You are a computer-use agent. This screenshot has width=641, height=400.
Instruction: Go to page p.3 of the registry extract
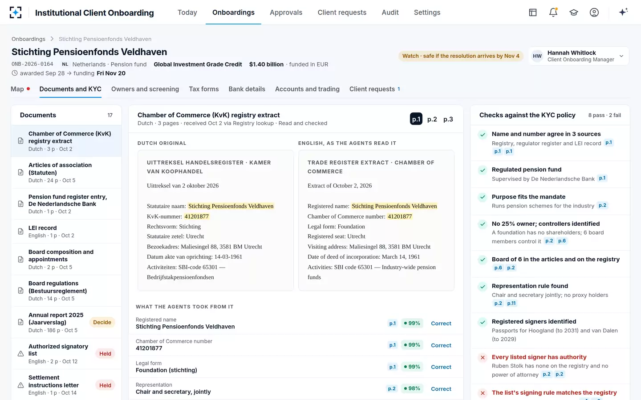[x=448, y=119]
